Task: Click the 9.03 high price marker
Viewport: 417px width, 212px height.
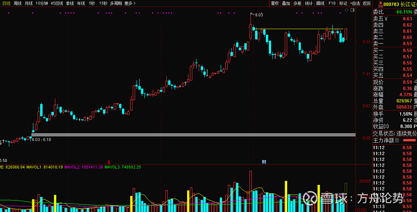Action: [259, 15]
